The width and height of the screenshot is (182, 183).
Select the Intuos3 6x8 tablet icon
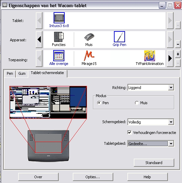[x=59, y=18]
